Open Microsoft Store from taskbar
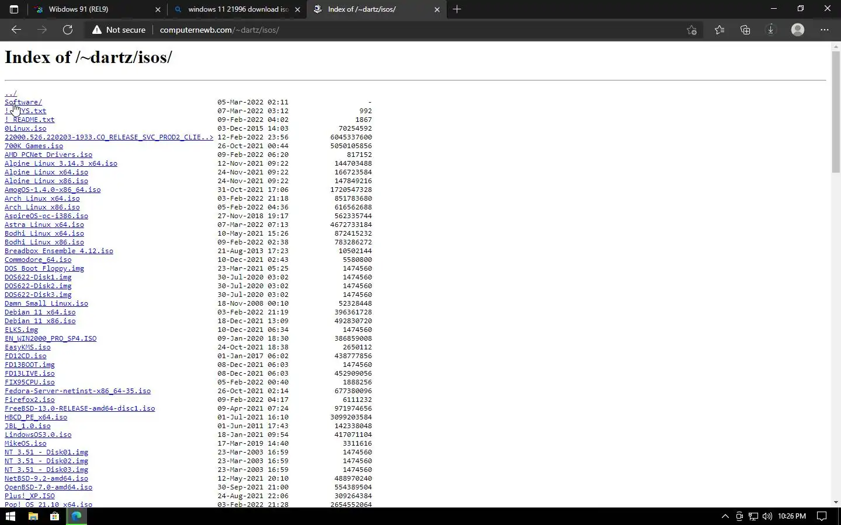Screen dimensions: 841x525 (55, 516)
